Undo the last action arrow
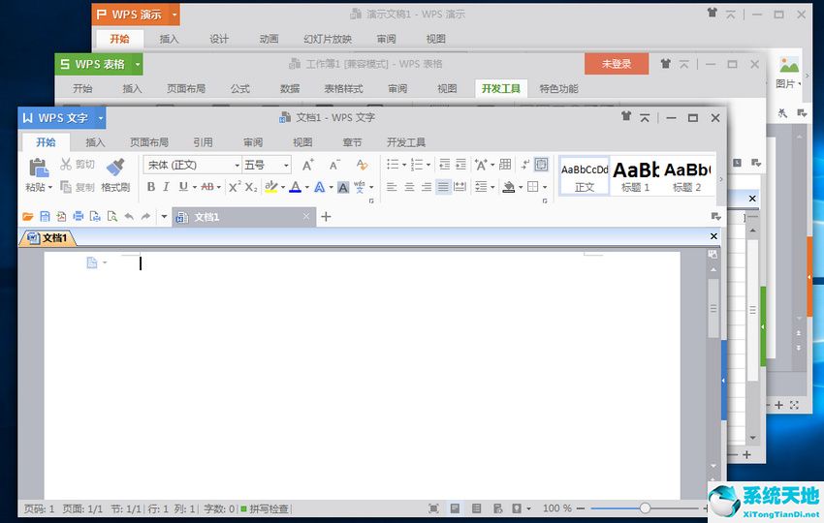Screen dimensions: 824x523 [x=129, y=216]
